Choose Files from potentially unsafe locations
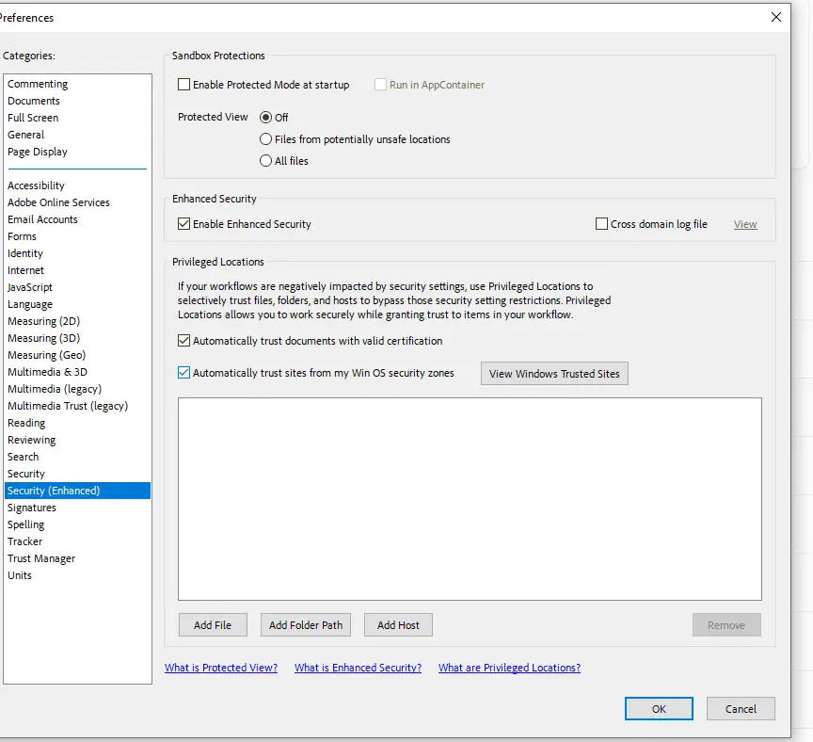Screen dimensions: 813x742 pos(265,139)
